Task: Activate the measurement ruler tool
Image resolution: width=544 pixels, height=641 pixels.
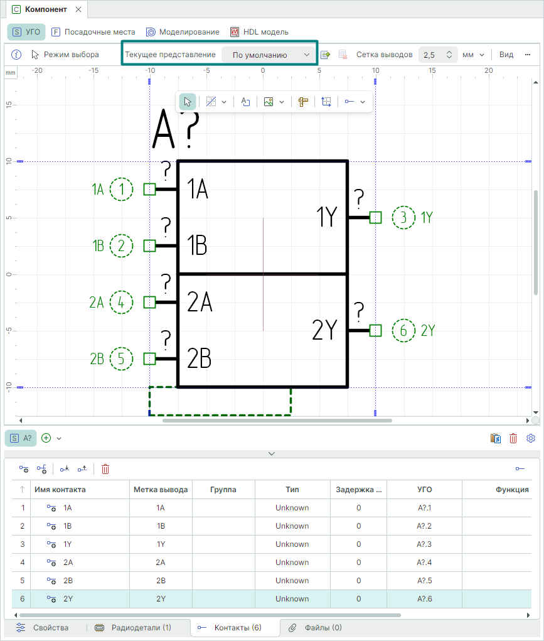Action: pos(303,102)
